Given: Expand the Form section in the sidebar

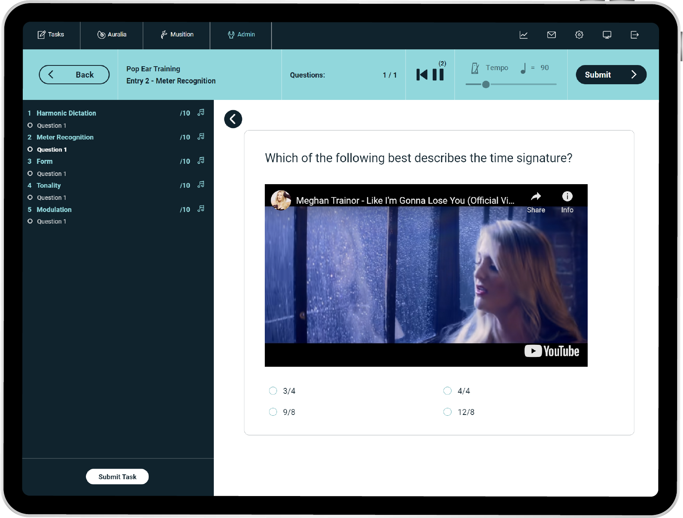Looking at the screenshot, I should click(x=45, y=161).
